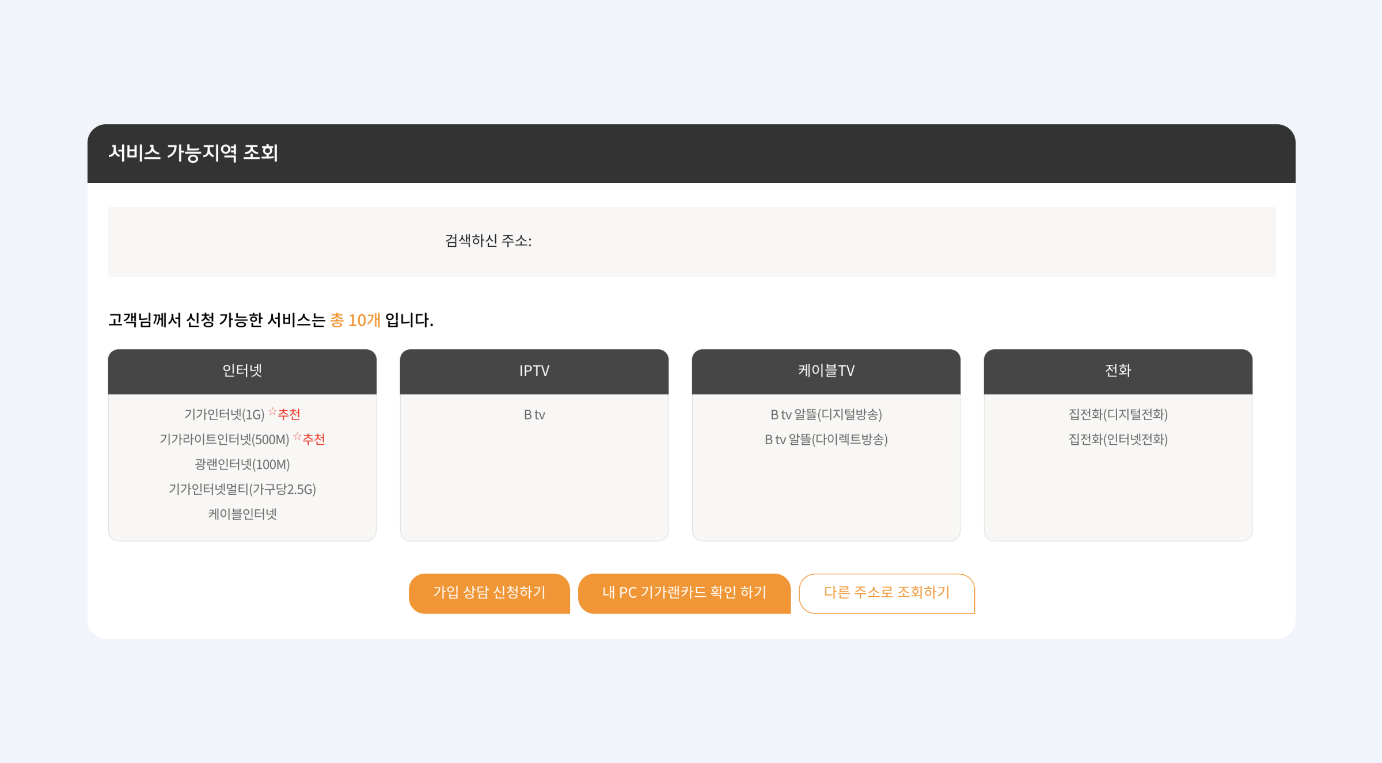Click the star icon beside 기가인터넷(1G)
Viewport: 1382px width, 763px height.
(272, 412)
